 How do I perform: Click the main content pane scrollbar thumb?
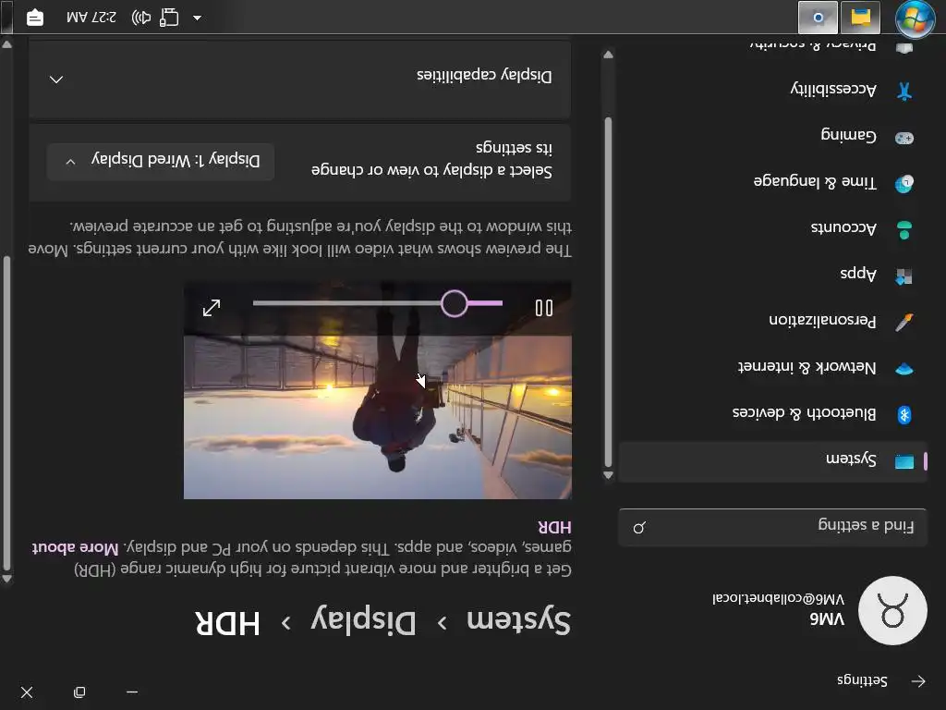point(6,413)
